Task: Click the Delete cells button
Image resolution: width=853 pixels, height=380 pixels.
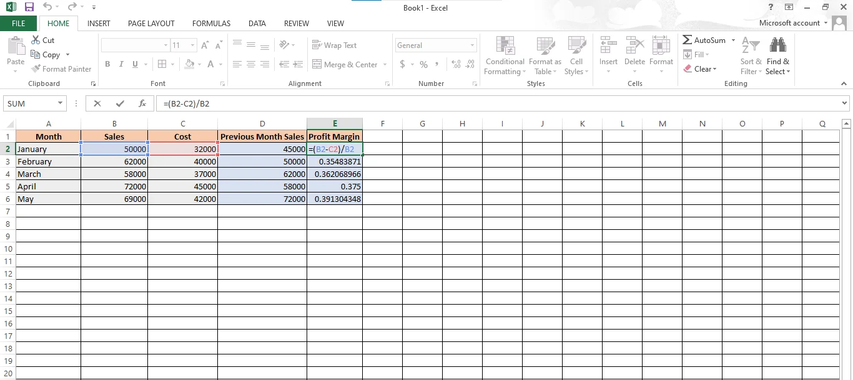Action: tap(634, 55)
